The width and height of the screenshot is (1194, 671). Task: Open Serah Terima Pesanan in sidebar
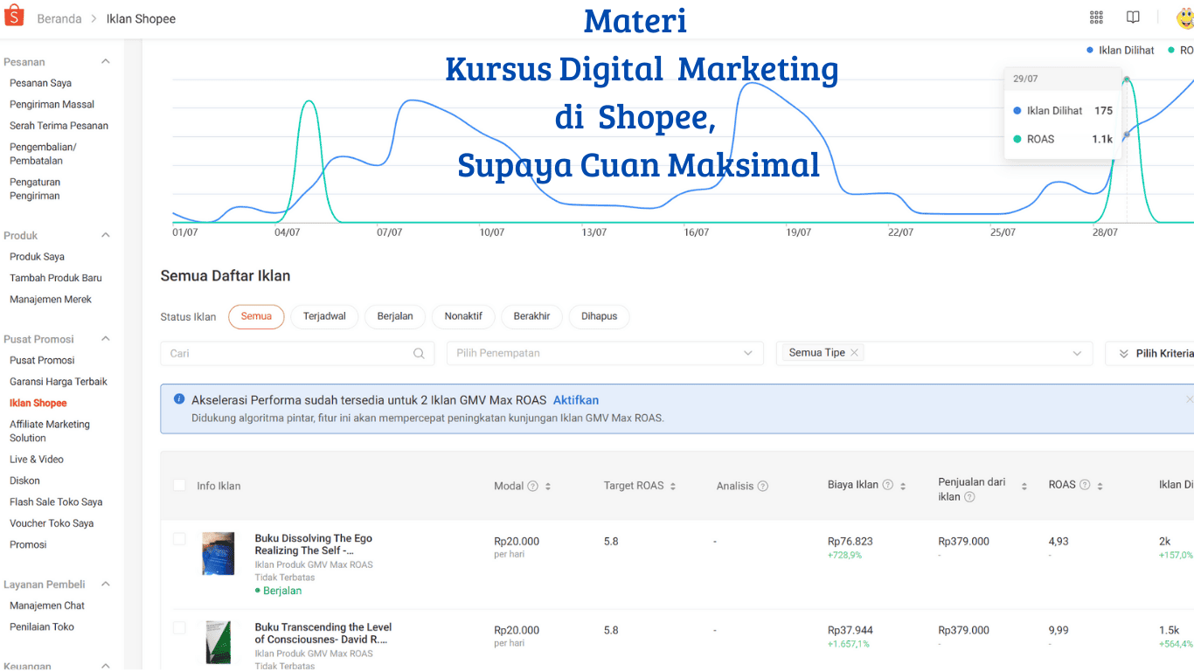(59, 126)
